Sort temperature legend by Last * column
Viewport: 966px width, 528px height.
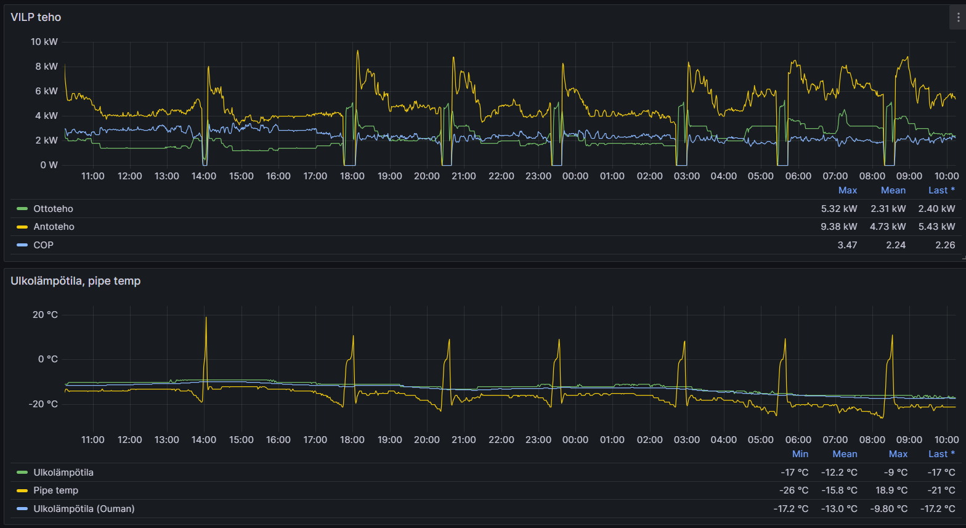(x=941, y=454)
